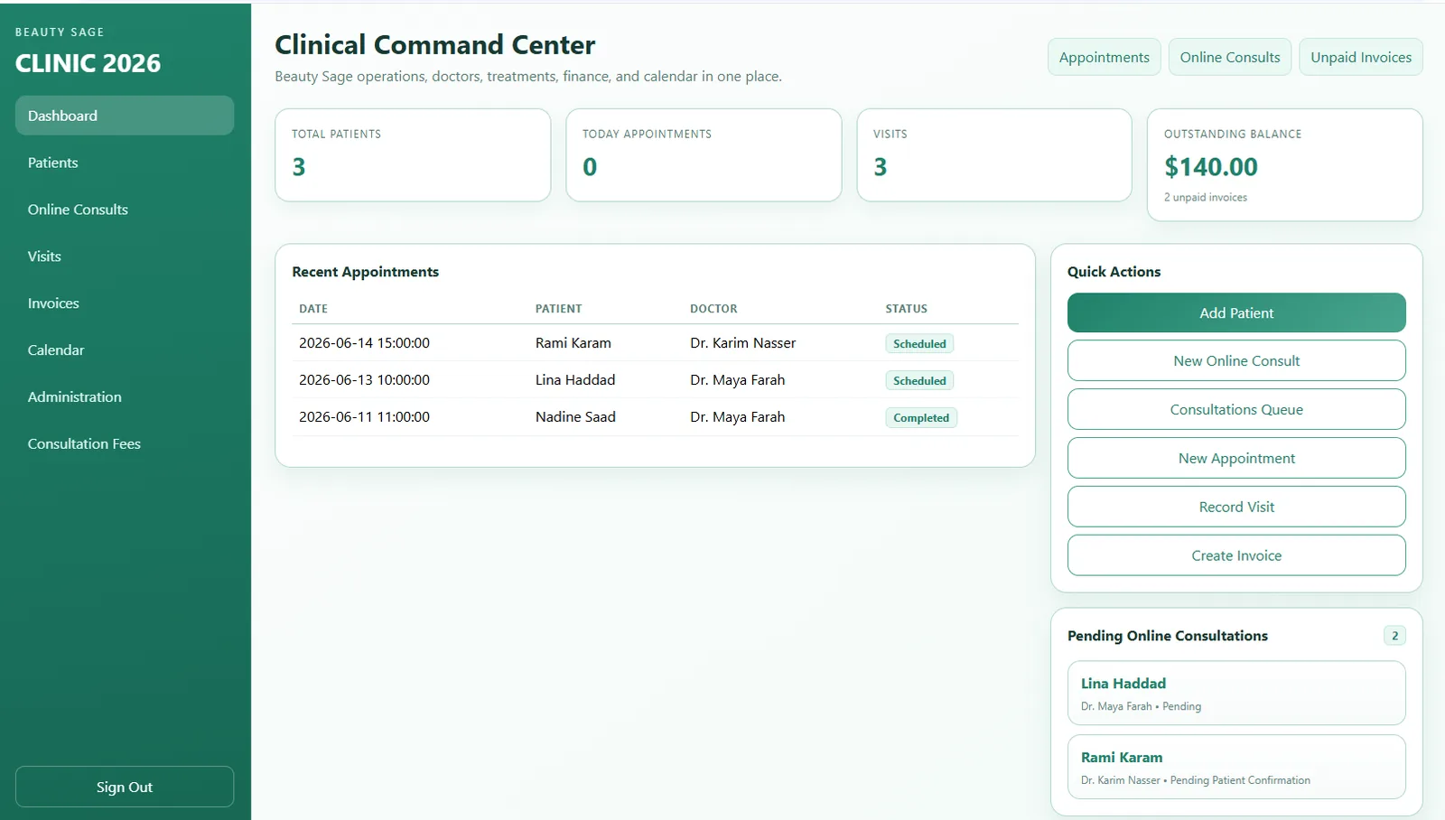The width and height of the screenshot is (1445, 820).
Task: Click the Total Patients stat card
Action: [413, 155]
